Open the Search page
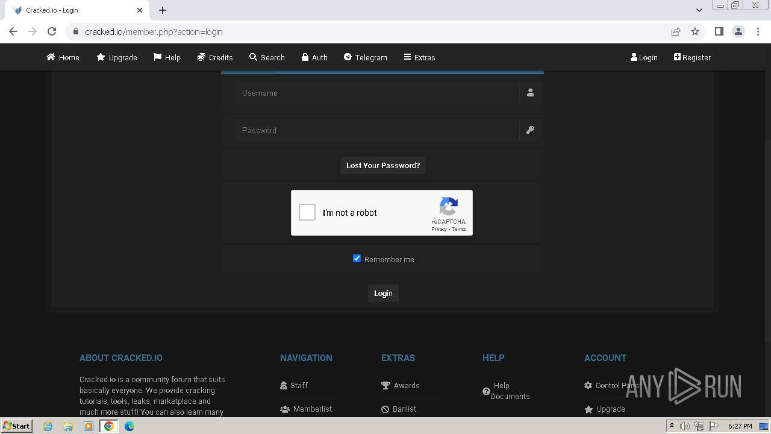Image resolution: width=771 pixels, height=434 pixels. pos(267,57)
